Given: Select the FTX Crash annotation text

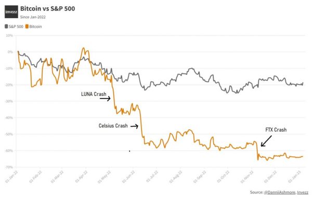Looking at the screenshot, I should [276, 130].
